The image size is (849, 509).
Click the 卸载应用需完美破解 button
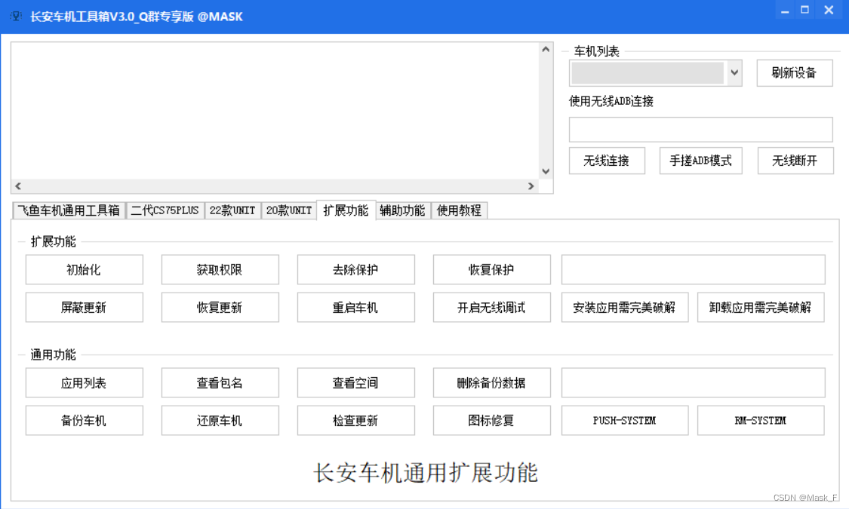(761, 307)
